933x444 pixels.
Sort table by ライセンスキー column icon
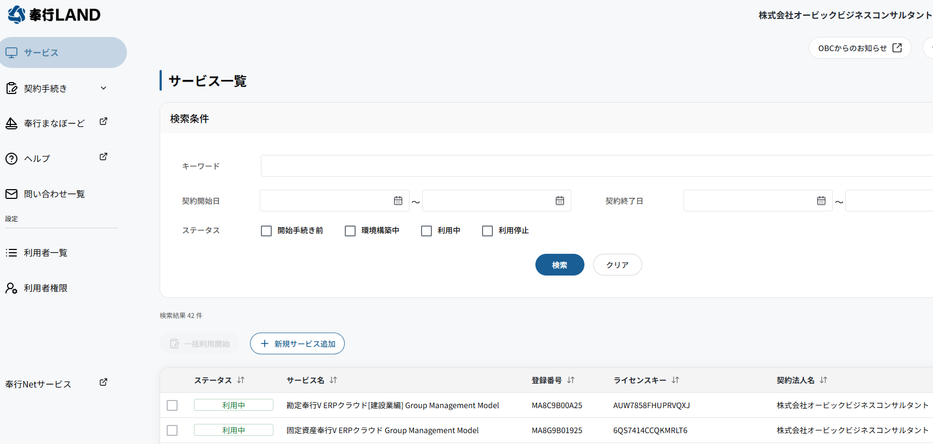tap(675, 380)
